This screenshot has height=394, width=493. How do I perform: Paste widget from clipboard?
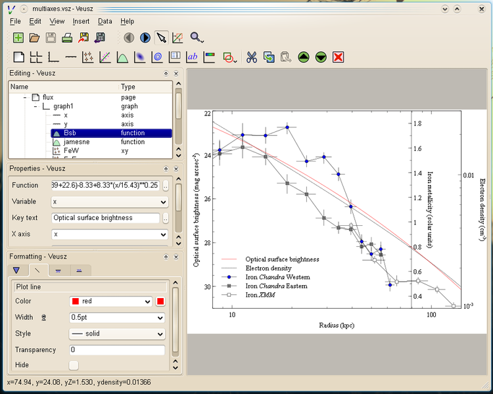click(x=286, y=57)
